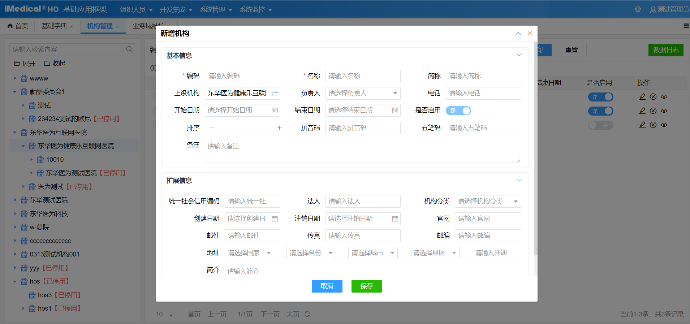
Task: Click view eye icon in third table row
Action: [664, 125]
